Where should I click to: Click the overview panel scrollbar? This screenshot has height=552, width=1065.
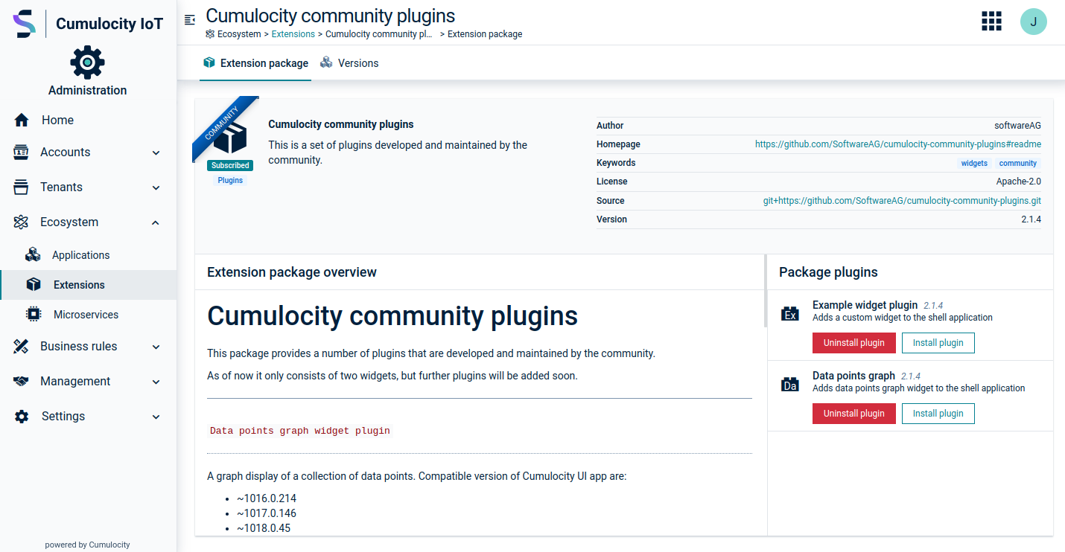[x=765, y=292]
